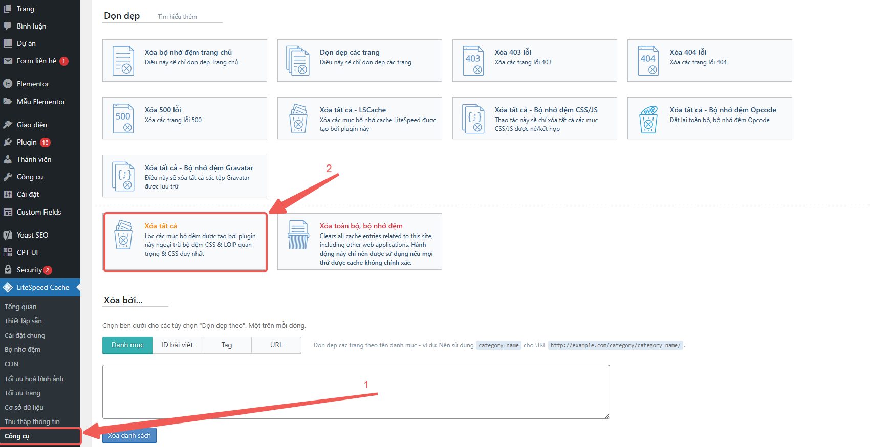The width and height of the screenshot is (870, 447).
Task: Click the 404 error page icon
Action: pos(648,61)
